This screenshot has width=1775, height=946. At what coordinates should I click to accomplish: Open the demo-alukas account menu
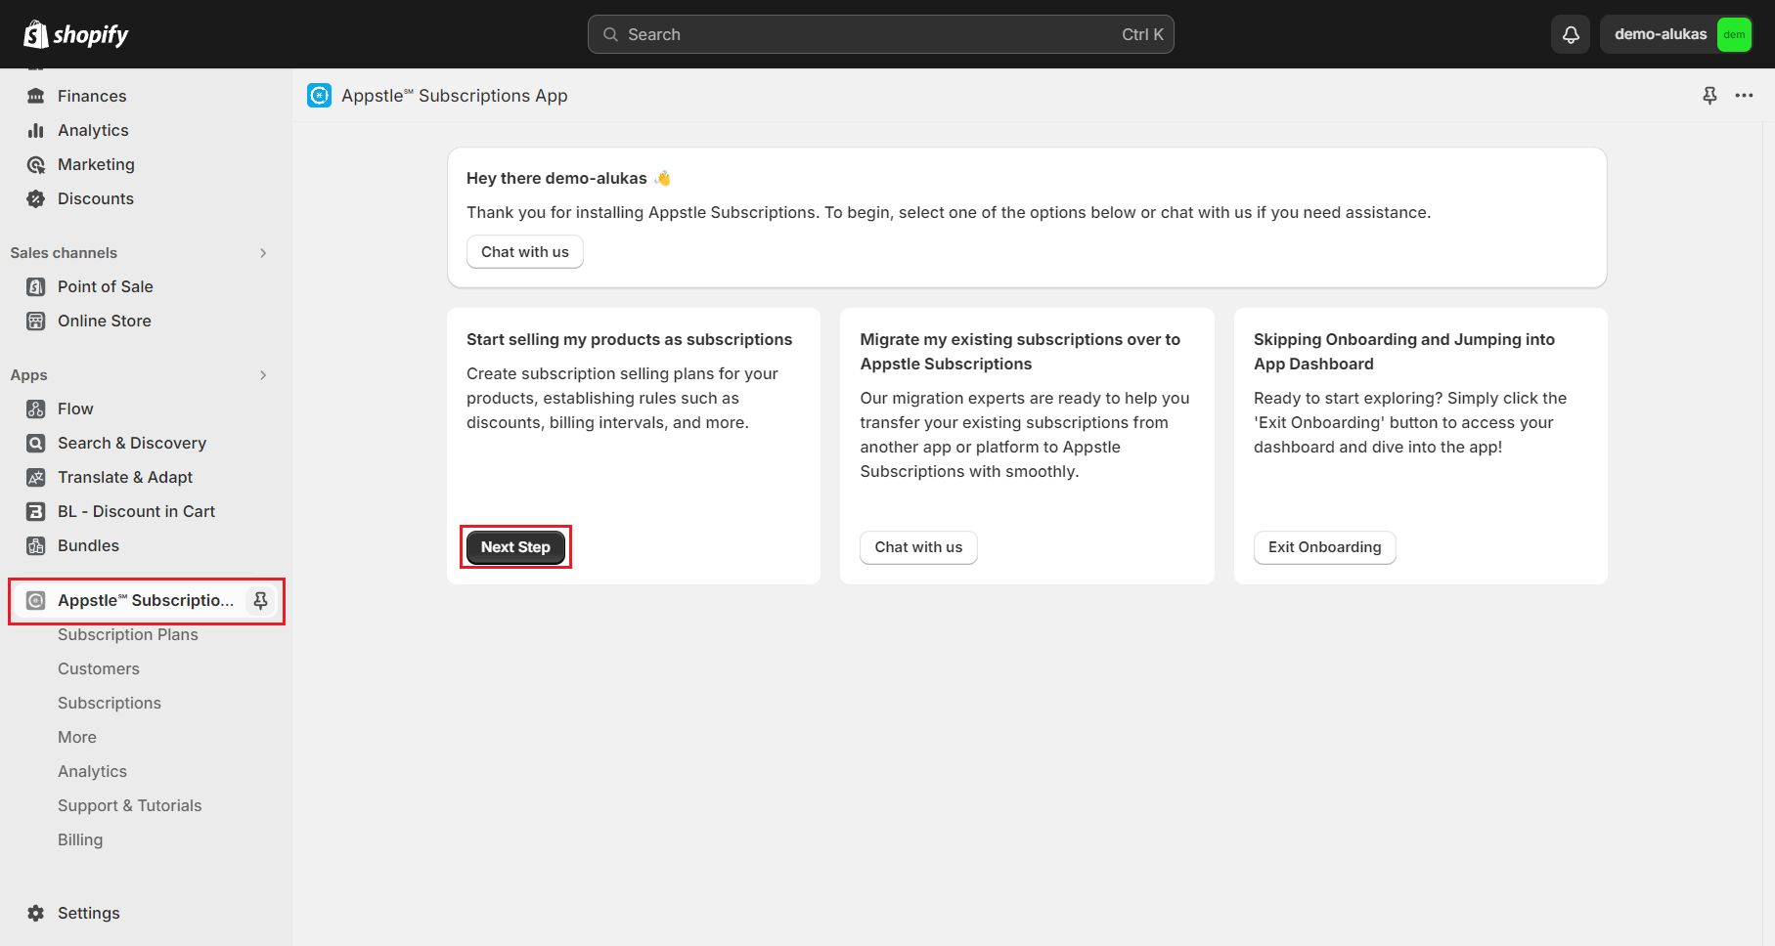click(x=1676, y=34)
